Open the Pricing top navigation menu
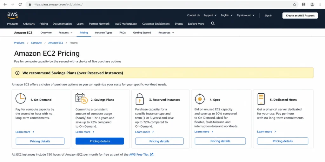 (43, 24)
